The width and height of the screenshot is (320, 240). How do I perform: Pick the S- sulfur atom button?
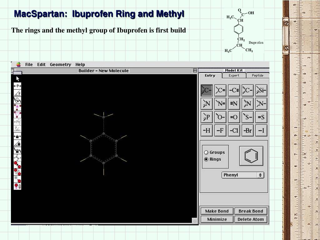(247, 117)
